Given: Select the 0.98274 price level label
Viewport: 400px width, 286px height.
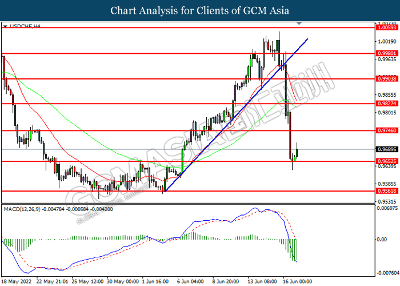Looking at the screenshot, I should (x=387, y=104).
